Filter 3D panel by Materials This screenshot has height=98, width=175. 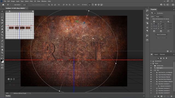pyautogui.click(x=164, y=58)
